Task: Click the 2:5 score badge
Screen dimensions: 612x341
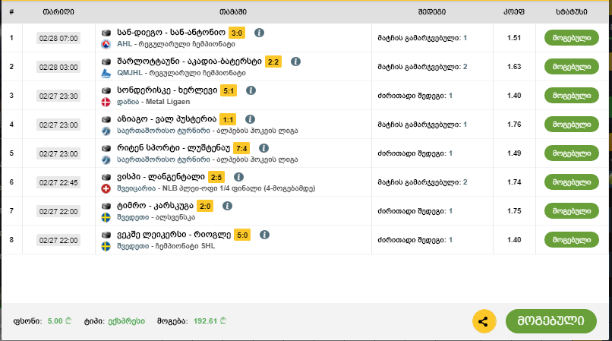Action: click(x=216, y=178)
